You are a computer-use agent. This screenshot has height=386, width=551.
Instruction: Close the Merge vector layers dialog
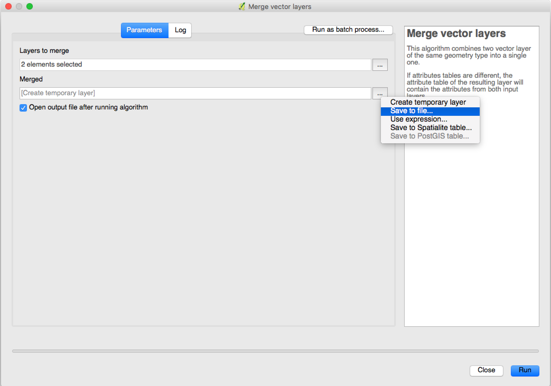(x=486, y=370)
